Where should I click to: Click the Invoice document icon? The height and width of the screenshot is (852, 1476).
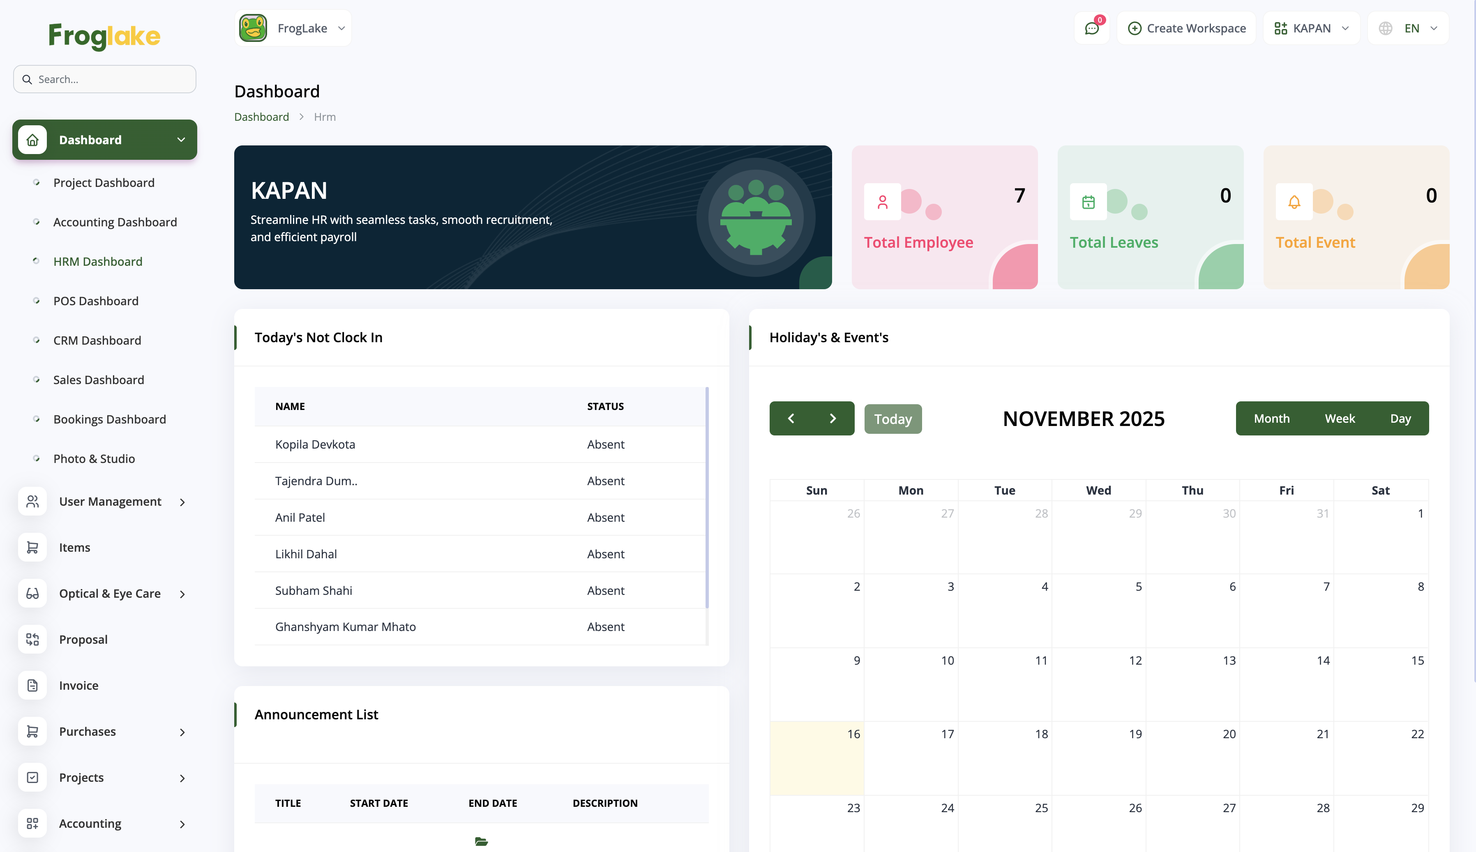point(32,685)
